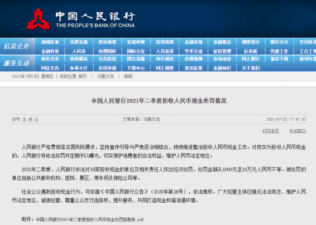316x225 pixels.
Task: Open 金融知识 menu entry
Action: pyautogui.click(x=222, y=68)
